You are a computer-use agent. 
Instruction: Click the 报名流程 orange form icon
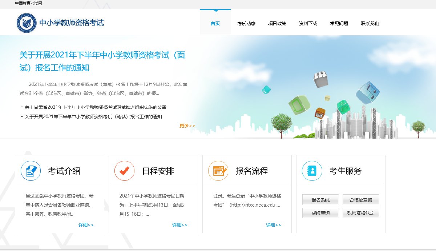218,171
